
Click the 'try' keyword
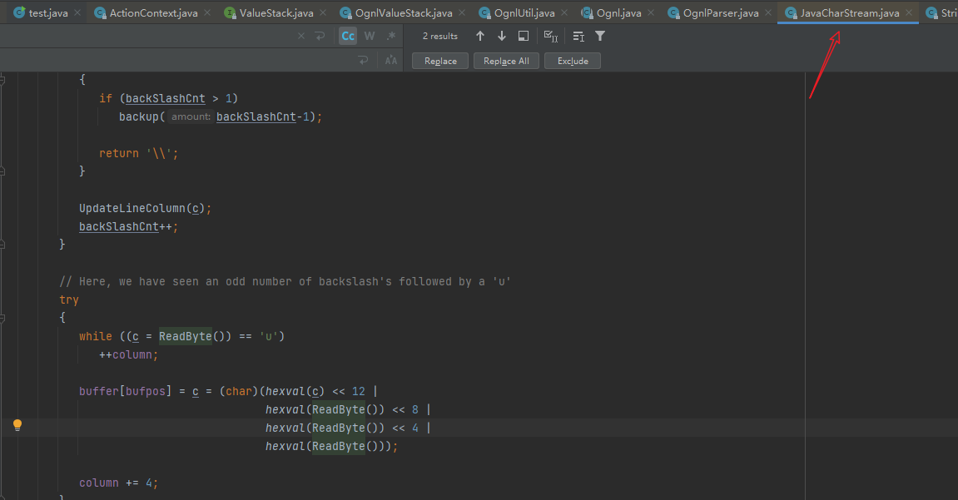[x=69, y=300]
